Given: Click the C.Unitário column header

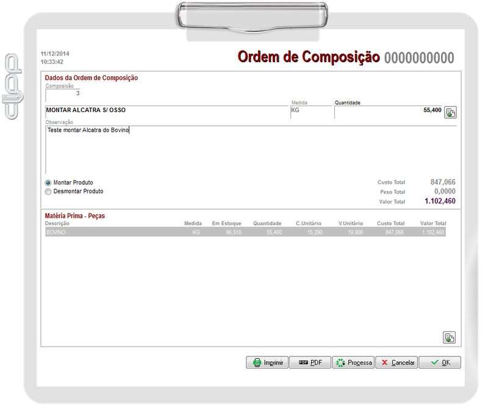Looking at the screenshot, I should [308, 223].
